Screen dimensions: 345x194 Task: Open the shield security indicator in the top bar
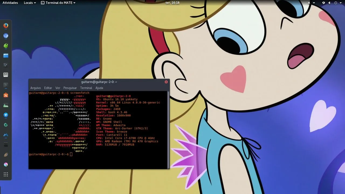click(x=324, y=3)
